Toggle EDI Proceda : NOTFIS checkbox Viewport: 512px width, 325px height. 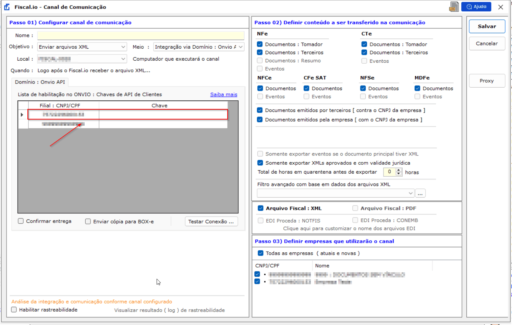pyautogui.click(x=260, y=221)
